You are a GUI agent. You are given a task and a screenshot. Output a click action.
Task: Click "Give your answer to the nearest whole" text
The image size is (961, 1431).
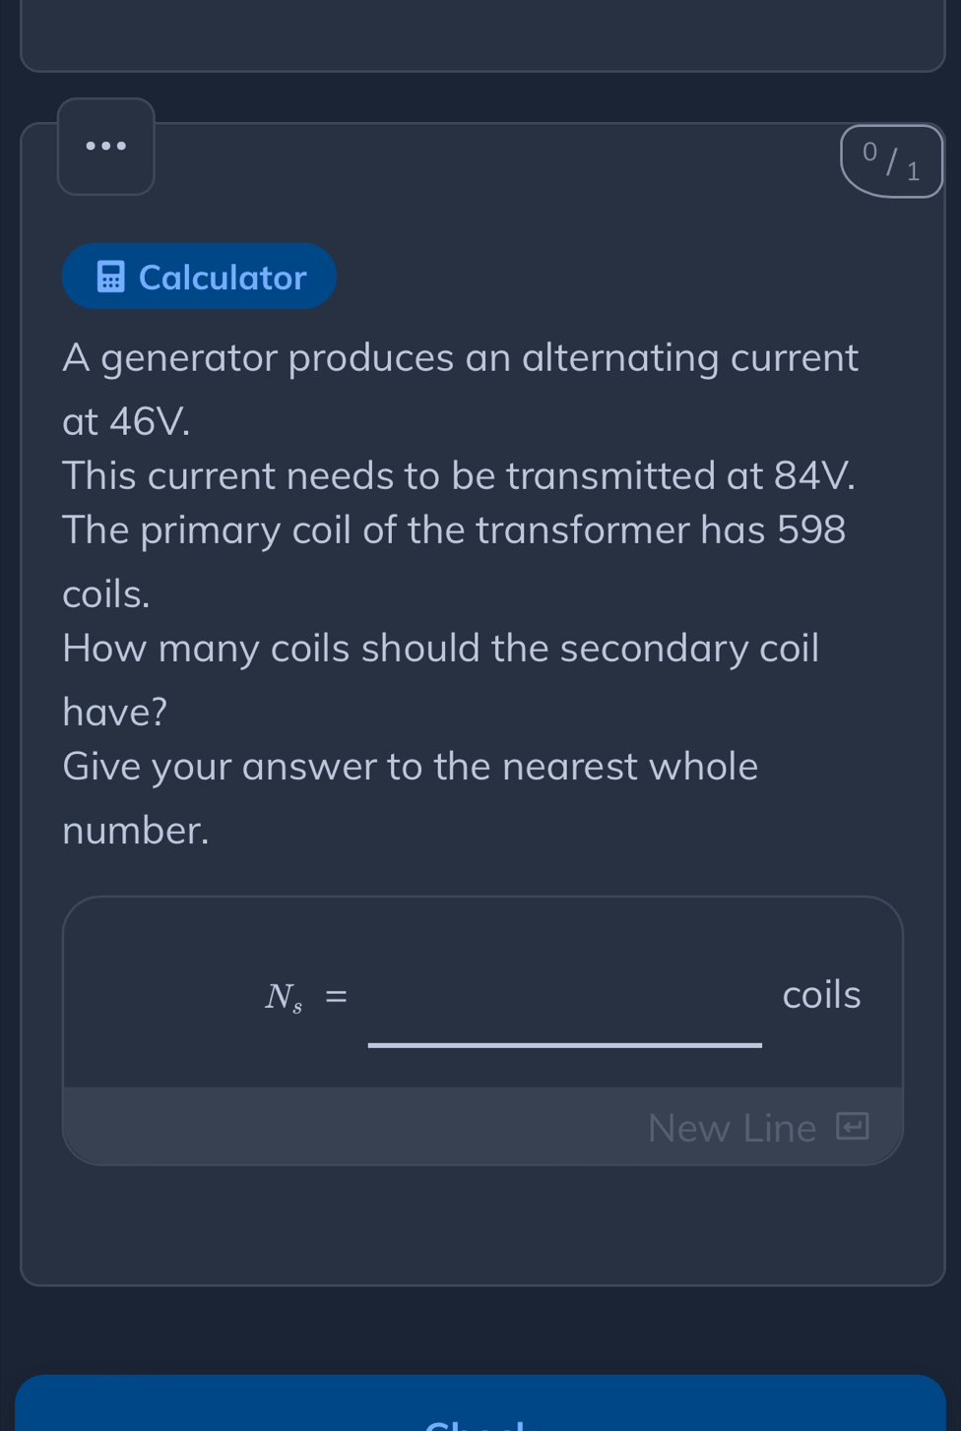pyautogui.click(x=410, y=766)
